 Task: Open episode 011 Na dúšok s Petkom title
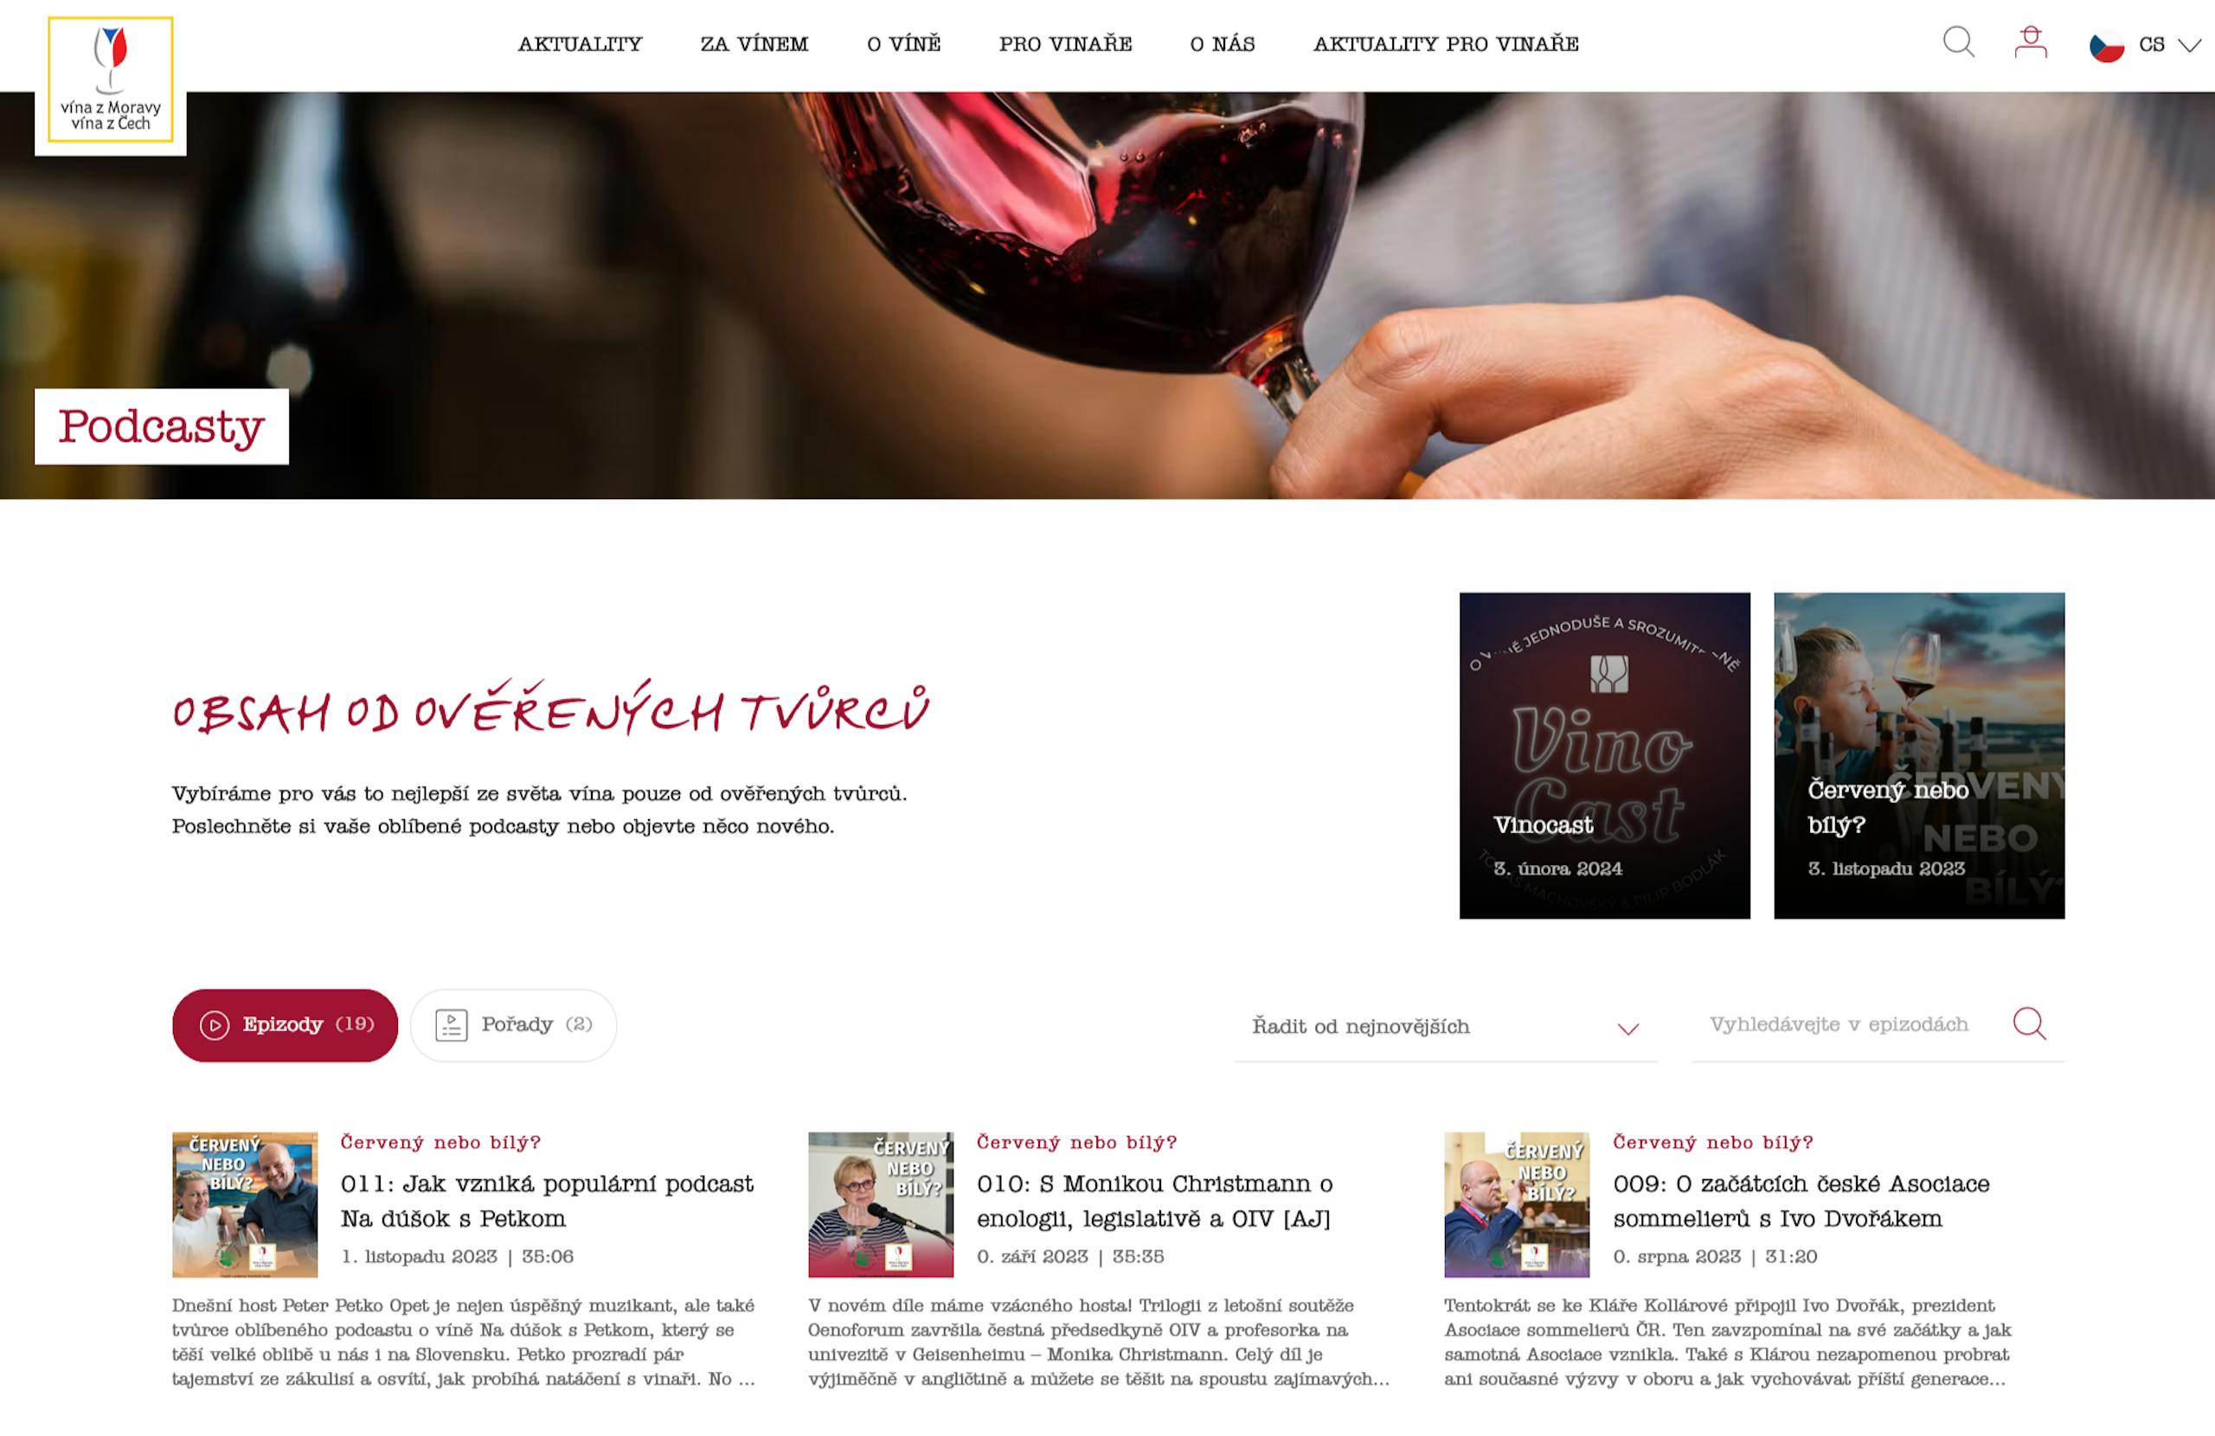click(x=547, y=1201)
